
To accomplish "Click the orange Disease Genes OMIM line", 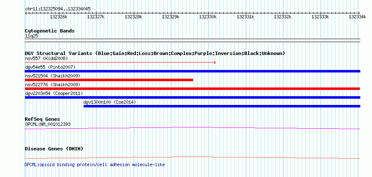I will click(x=192, y=157).
